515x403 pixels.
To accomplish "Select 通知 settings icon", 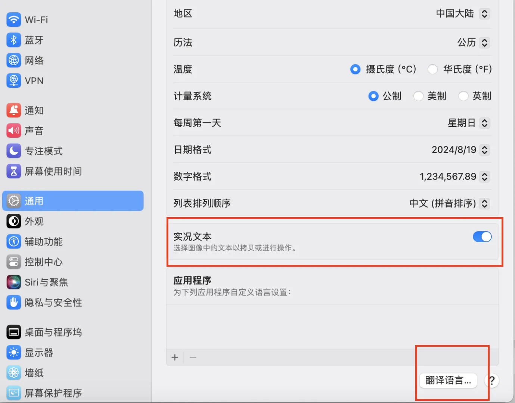I will coord(34,110).
